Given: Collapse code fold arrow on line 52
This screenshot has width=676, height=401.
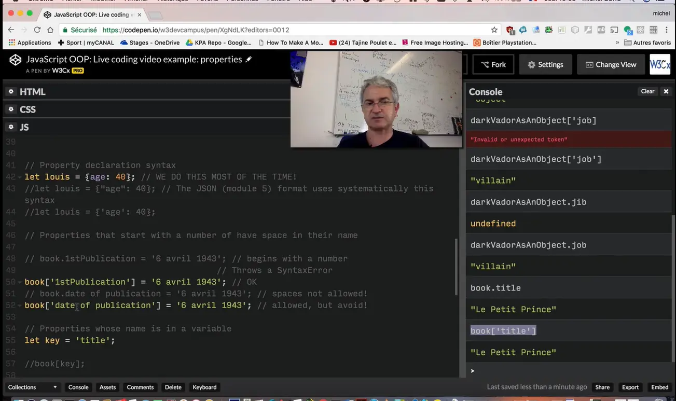Looking at the screenshot, I should coord(20,306).
